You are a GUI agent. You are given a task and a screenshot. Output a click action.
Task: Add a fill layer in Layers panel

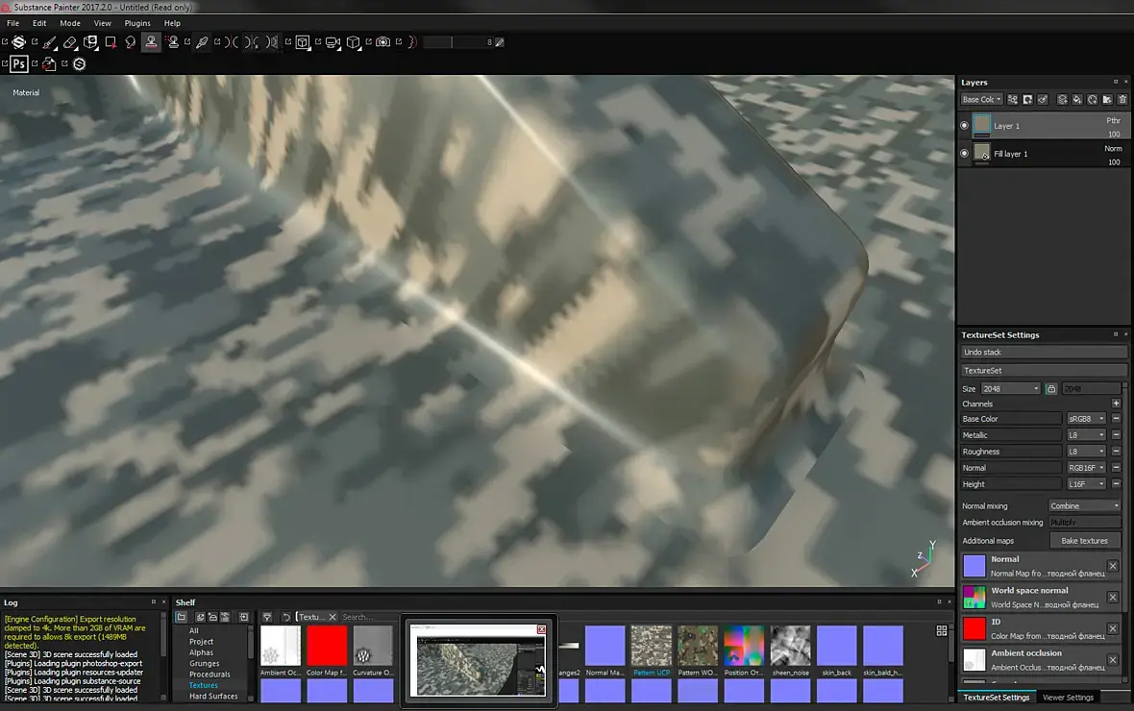coord(1077,99)
